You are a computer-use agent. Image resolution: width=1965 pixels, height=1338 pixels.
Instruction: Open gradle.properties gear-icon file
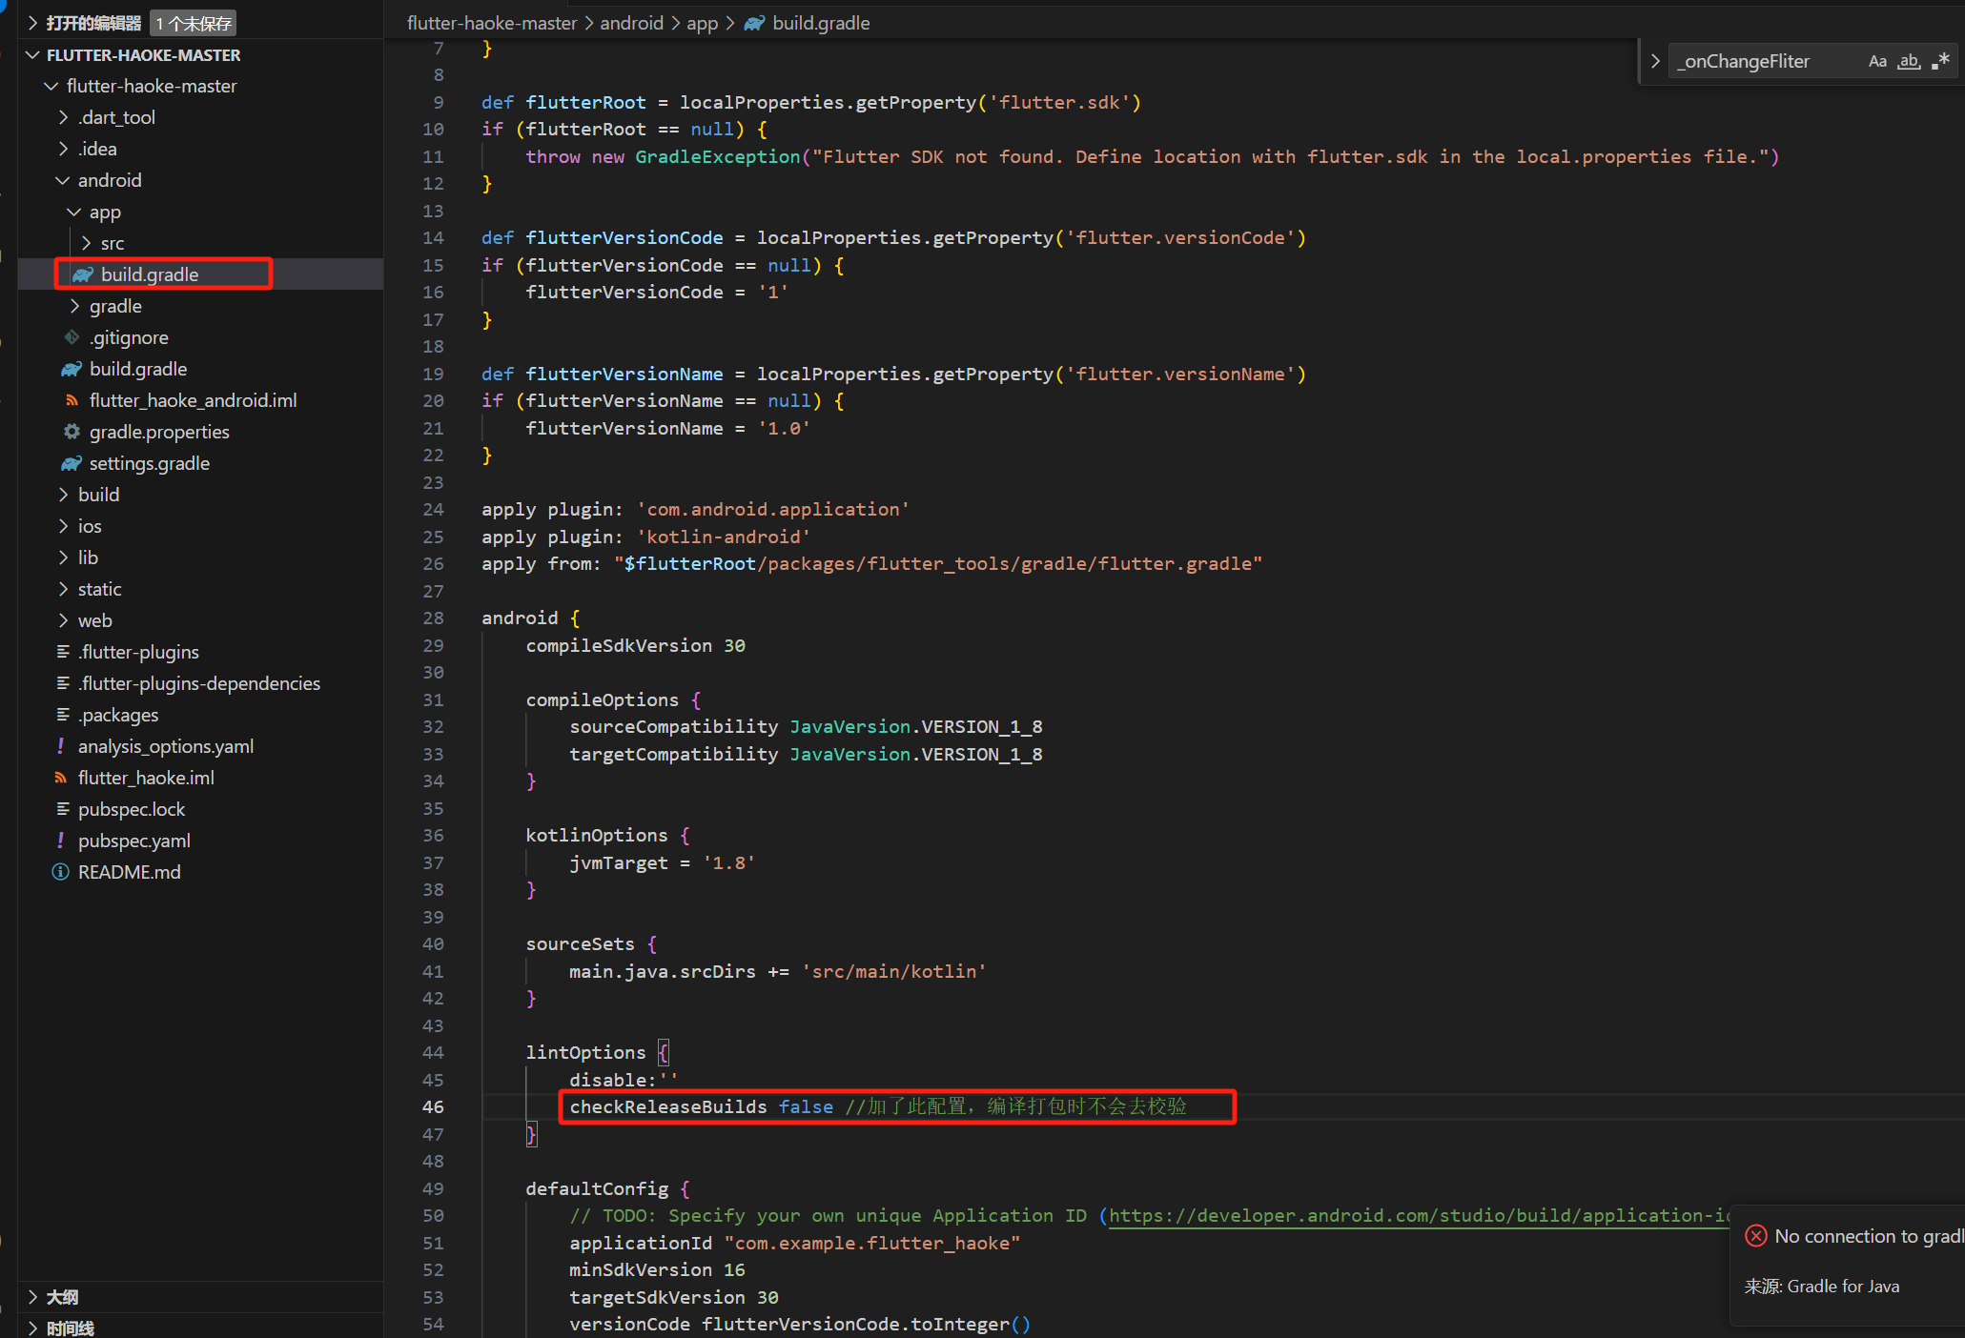click(158, 432)
